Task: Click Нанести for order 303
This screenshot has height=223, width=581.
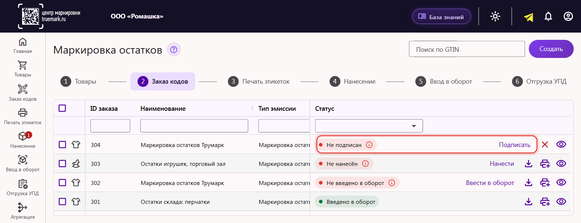Action: (x=502, y=164)
